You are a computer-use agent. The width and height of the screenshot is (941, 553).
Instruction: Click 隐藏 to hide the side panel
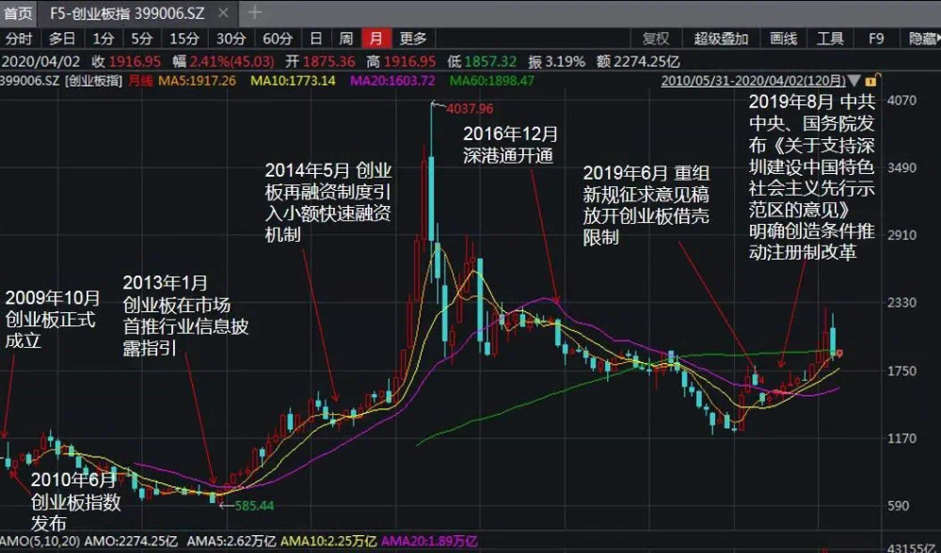point(924,39)
